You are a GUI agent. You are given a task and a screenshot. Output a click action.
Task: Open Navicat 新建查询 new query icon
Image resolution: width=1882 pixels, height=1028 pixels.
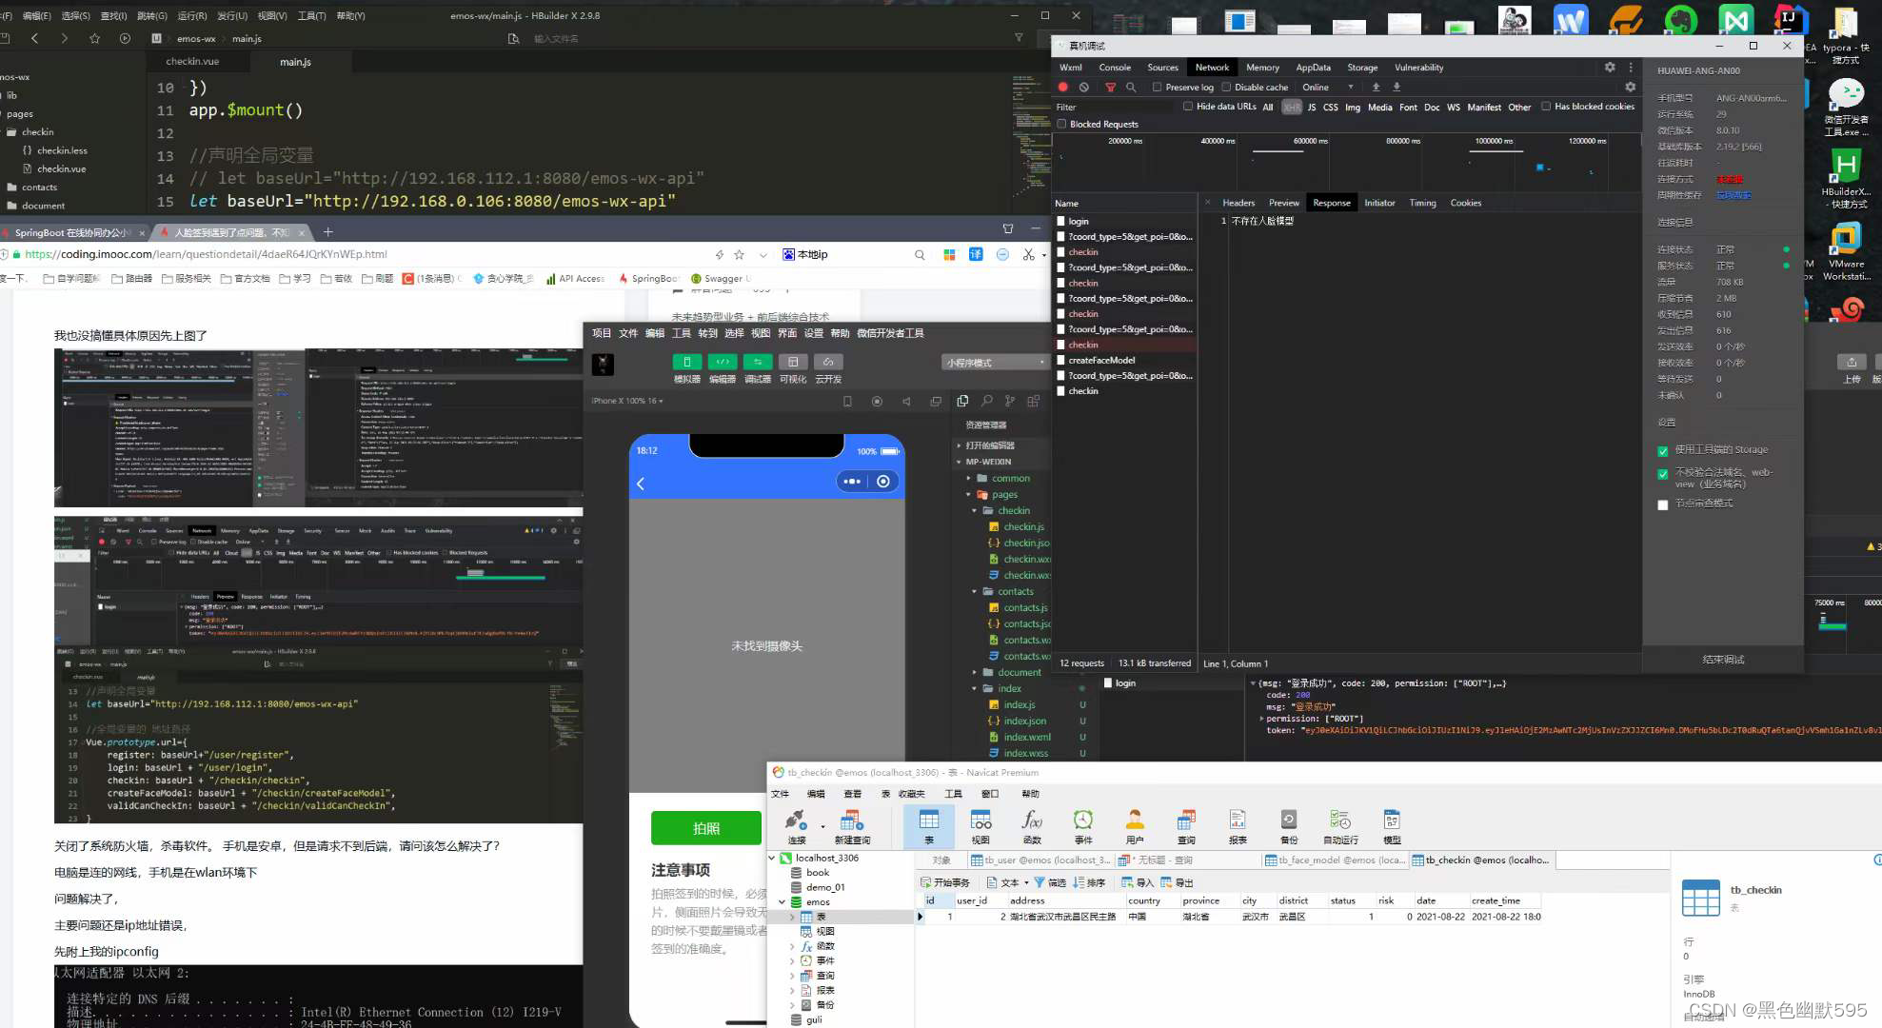pyautogui.click(x=852, y=825)
